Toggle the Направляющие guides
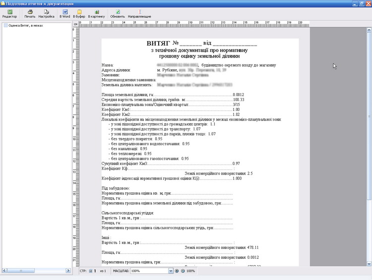Screen dimensions: 372x280 coord(139,14)
